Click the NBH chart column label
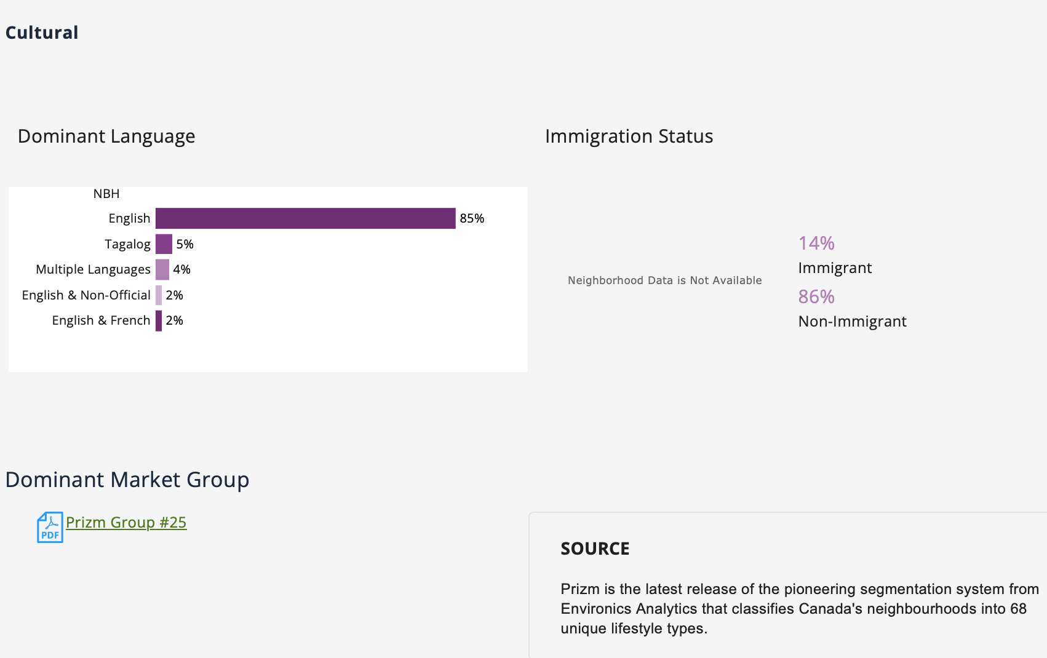Viewport: 1047px width, 658px height. pos(106,194)
